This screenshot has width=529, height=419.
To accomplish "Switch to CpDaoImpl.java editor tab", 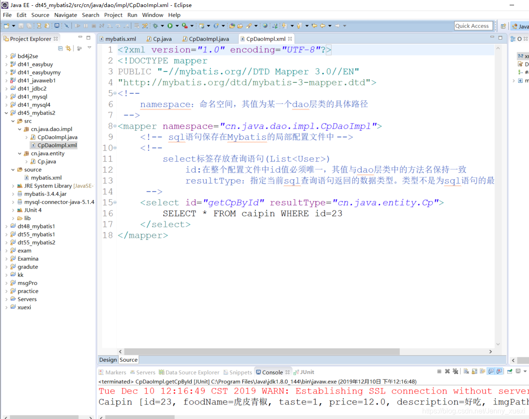I will pyautogui.click(x=205, y=39).
